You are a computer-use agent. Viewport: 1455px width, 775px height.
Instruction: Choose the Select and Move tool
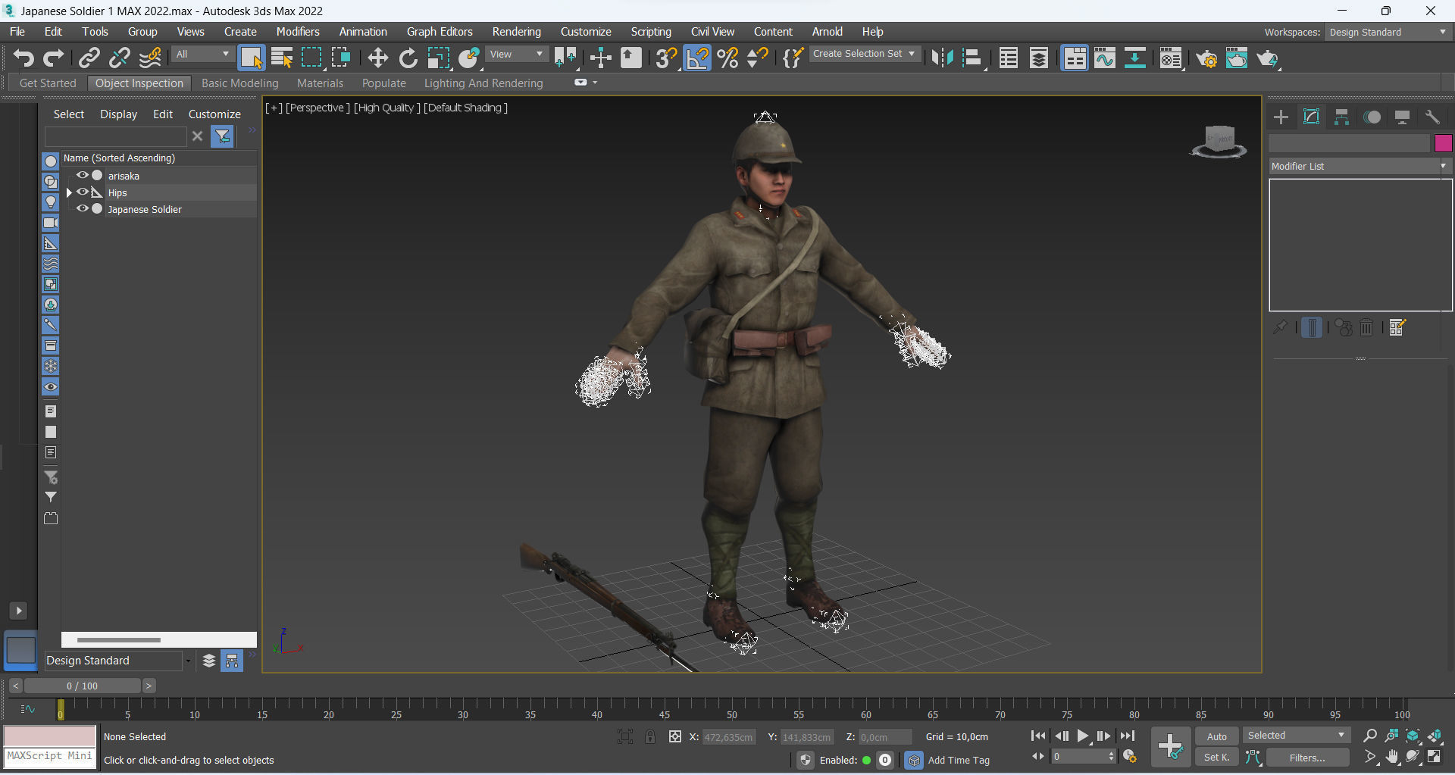coord(377,58)
